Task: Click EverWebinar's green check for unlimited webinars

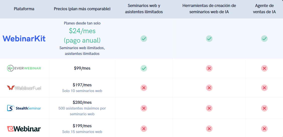Action: [x=144, y=68]
